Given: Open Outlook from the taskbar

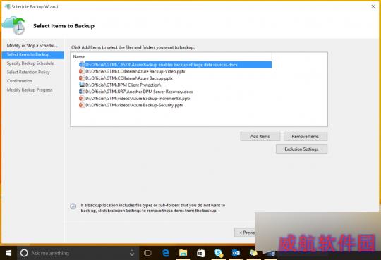Looking at the screenshot, I should [x=236, y=253].
